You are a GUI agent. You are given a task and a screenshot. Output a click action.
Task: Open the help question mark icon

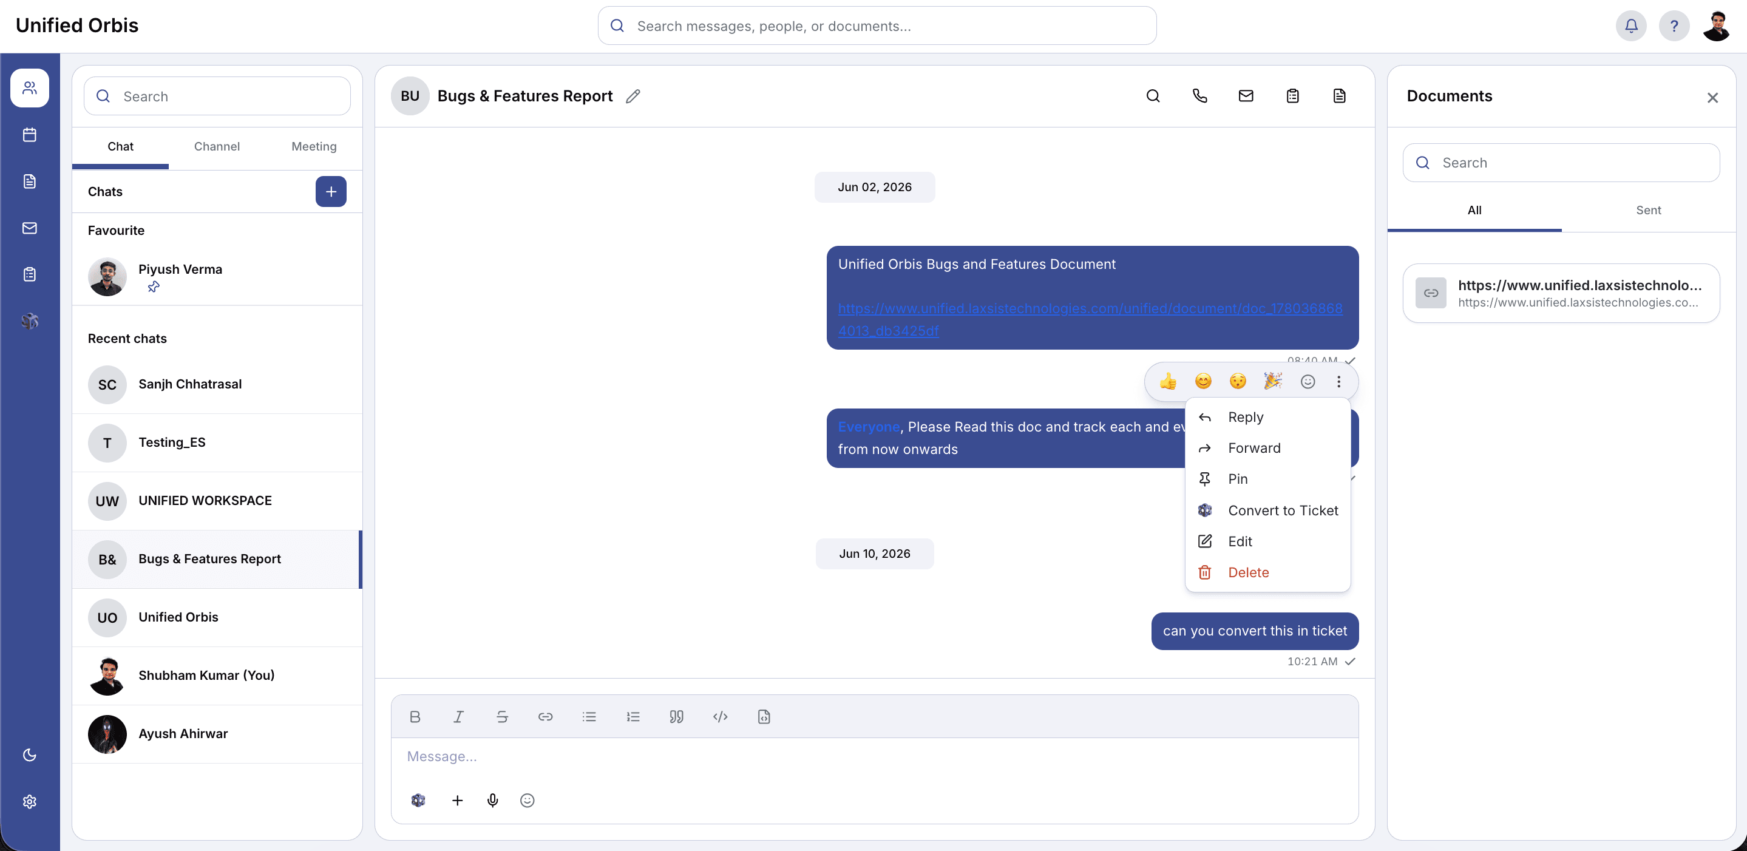coord(1674,25)
